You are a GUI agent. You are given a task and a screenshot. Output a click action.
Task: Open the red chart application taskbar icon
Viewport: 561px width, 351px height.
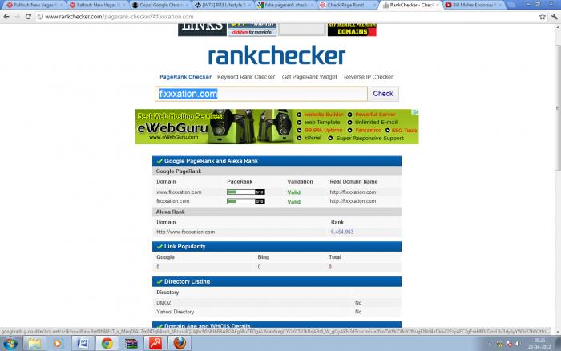[x=155, y=344]
